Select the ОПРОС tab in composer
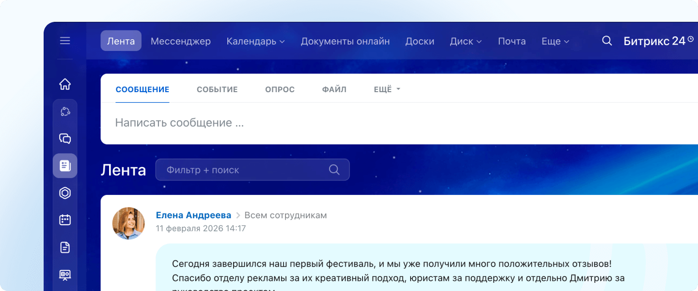Screen dimensions: 698x291 pos(280,89)
